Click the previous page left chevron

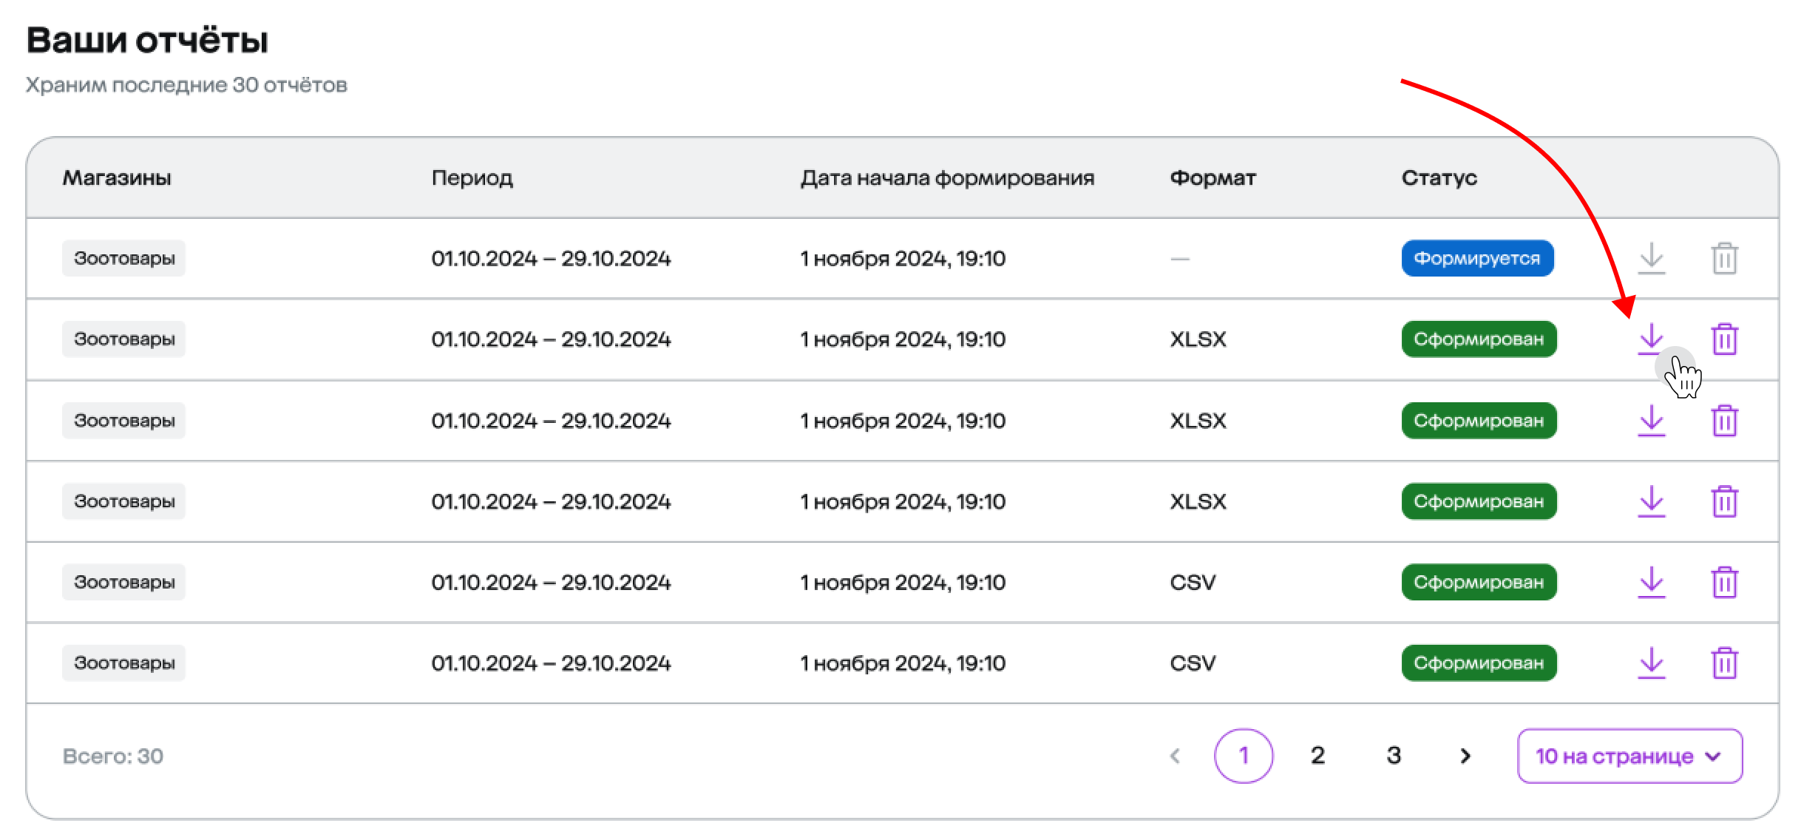tap(1175, 756)
